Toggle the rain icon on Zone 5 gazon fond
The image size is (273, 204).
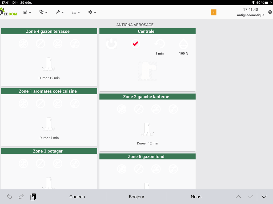tap(139, 169)
